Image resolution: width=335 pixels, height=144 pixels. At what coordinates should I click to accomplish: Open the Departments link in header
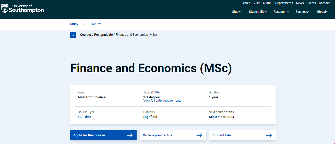tap(284, 3)
